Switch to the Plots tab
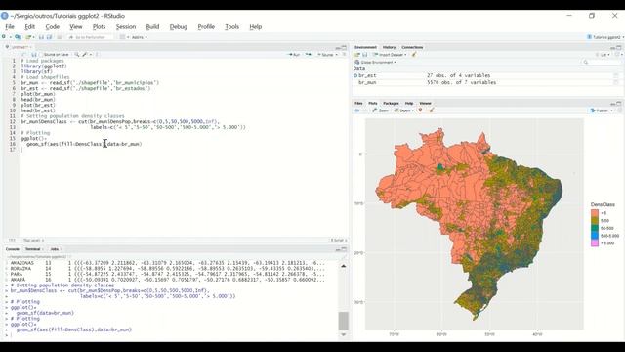 (x=373, y=103)
